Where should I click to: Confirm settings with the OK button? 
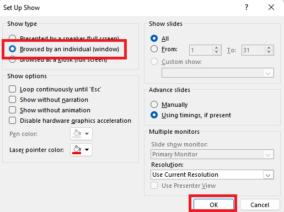tap(213, 205)
